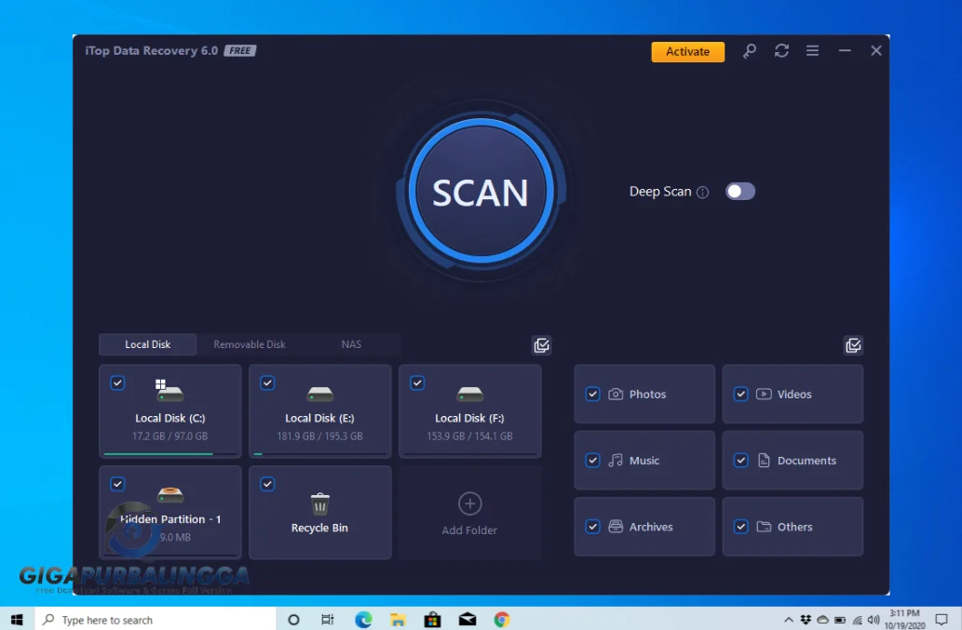Click the Documents file icon

pos(764,461)
